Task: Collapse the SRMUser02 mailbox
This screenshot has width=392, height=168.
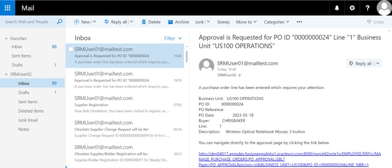Action: click(6, 74)
